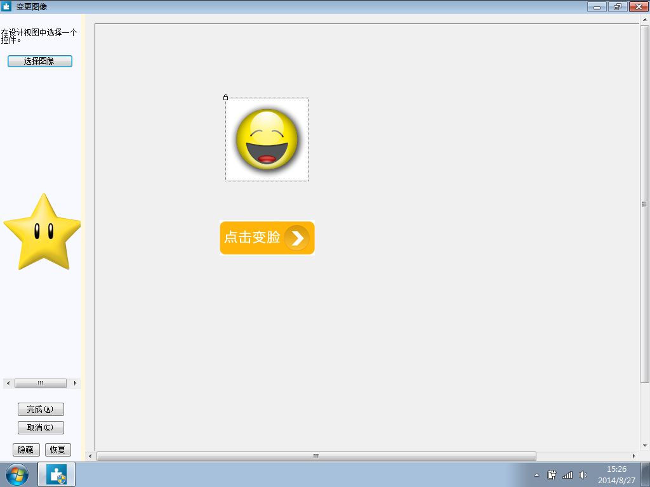This screenshot has height=487, width=650.
Task: Restore down the 变更图像 window
Action: point(618,6)
